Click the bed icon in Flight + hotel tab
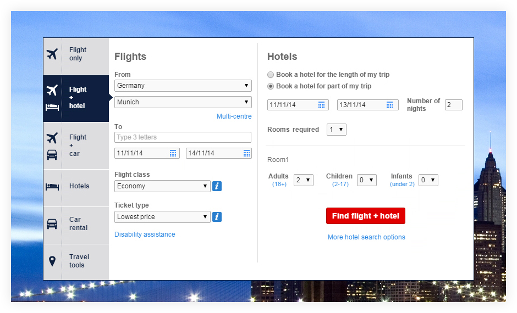517x313 pixels. (x=52, y=107)
